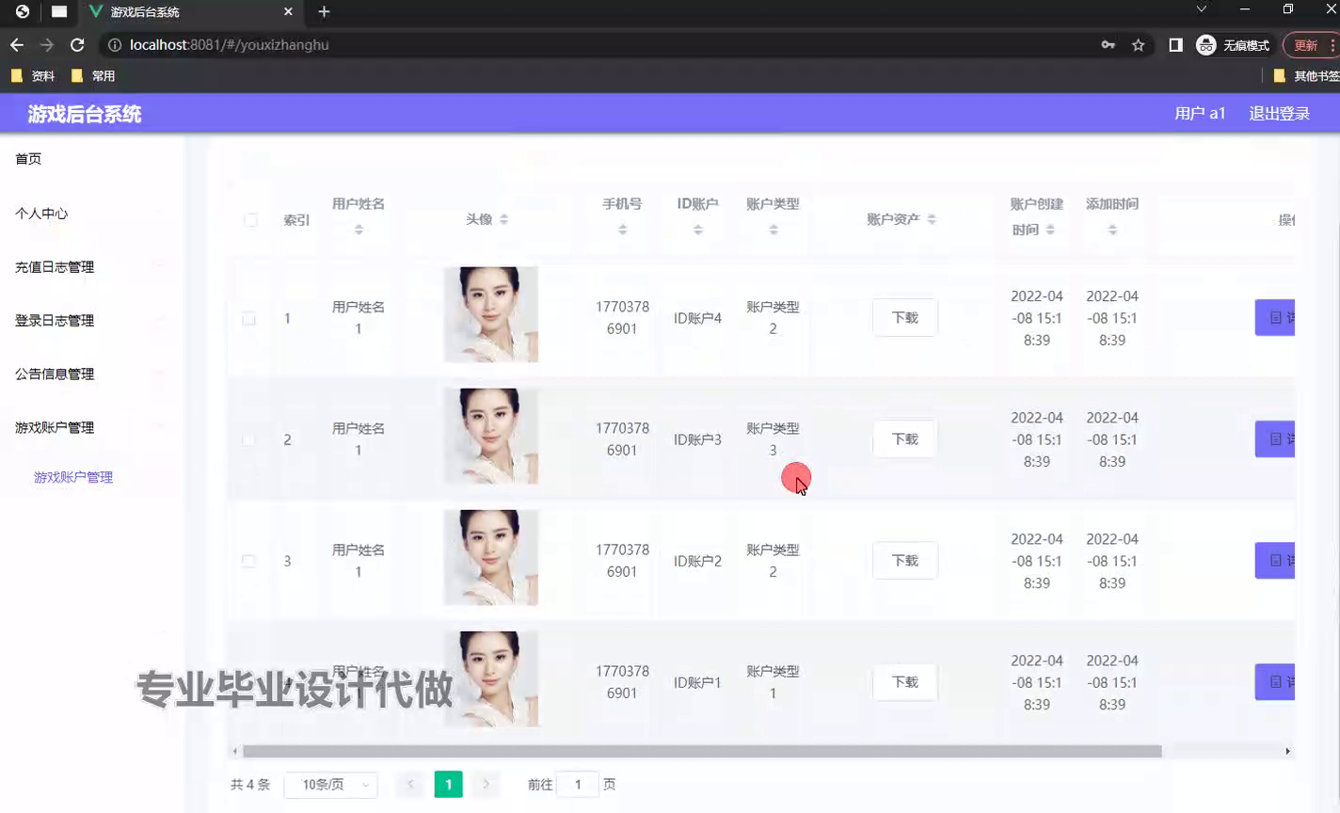Screen dimensions: 1340x813
Task: Click the 共 4 条 total count text
Action: coord(250,784)
